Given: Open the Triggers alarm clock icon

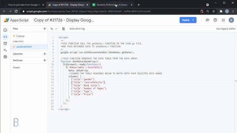Looking at the screenshot, I should point(5,44).
